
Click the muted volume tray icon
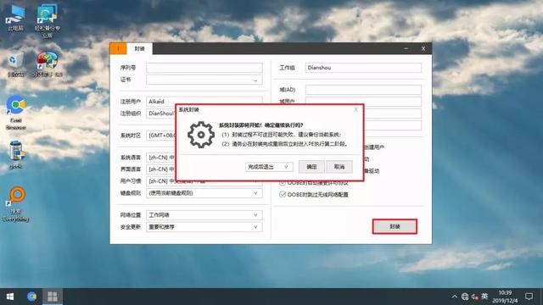(475, 297)
